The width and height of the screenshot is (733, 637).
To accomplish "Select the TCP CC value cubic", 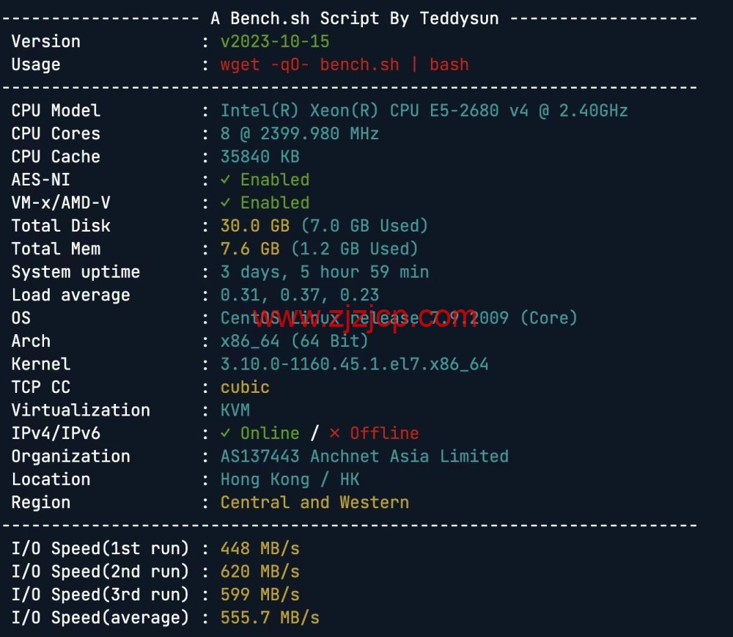I will 245,387.
